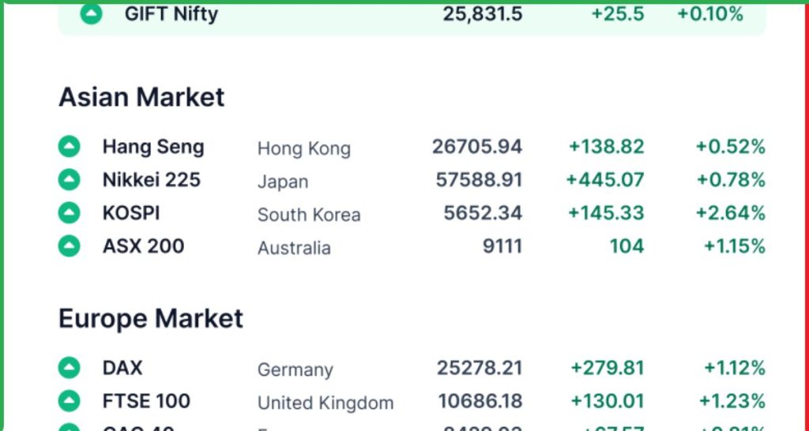Screen dimensions: 809x431
Task: Click the up-arrow icon beside KOSPI
Action: [x=70, y=213]
